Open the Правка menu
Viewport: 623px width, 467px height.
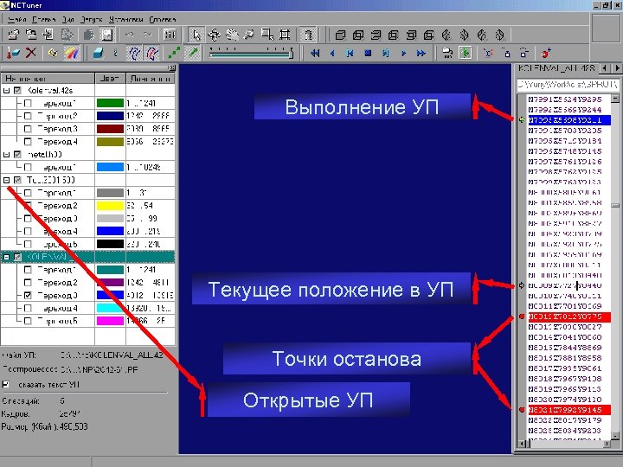click(x=44, y=19)
